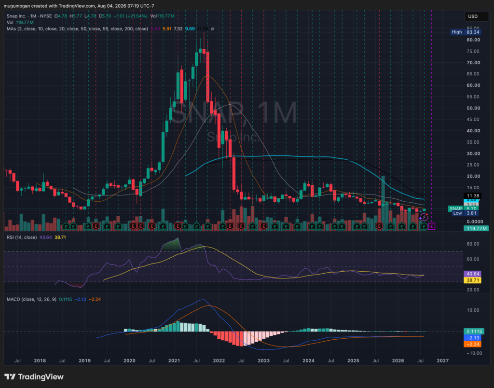This screenshot has width=494, height=388.
Task: Click the 2024 label on the time axis
Action: (308, 360)
